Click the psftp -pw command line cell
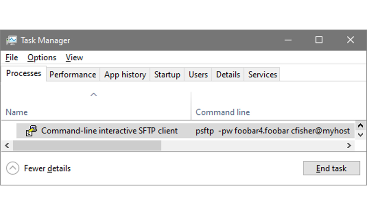Viewport: 367px width, 215px height. point(273,131)
